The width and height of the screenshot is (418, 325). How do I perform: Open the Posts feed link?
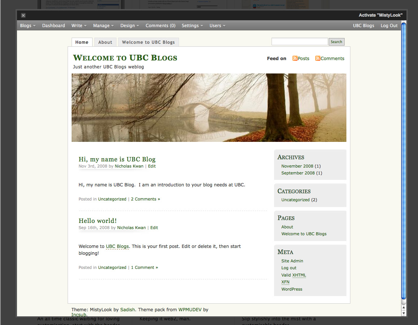point(303,58)
